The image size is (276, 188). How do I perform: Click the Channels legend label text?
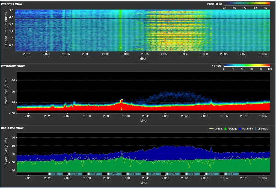point(263,129)
